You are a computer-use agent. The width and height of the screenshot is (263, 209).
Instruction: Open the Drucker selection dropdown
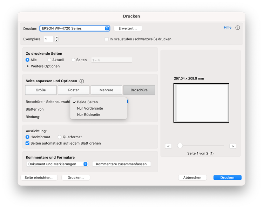74,28
